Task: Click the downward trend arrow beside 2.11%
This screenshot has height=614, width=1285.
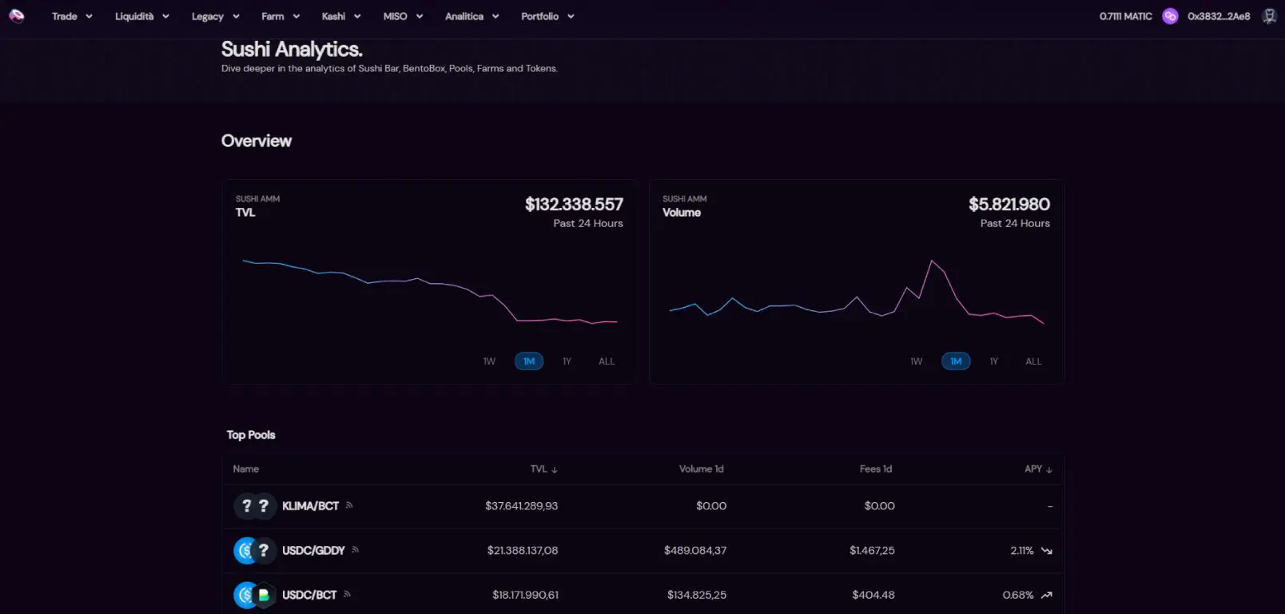Action: (x=1047, y=551)
